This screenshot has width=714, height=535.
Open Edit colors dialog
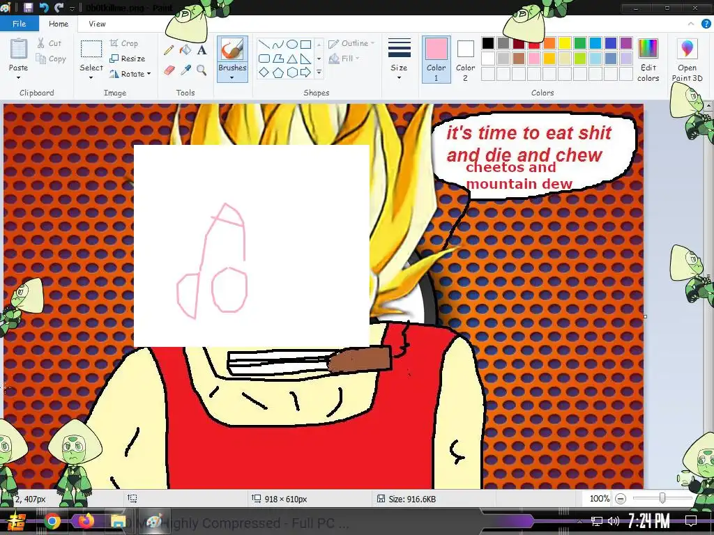click(648, 60)
